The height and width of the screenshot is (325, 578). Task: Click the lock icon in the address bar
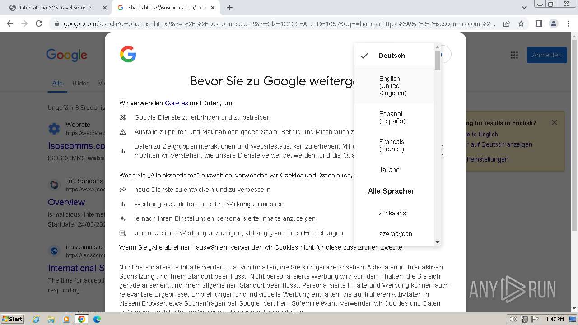pos(56,24)
